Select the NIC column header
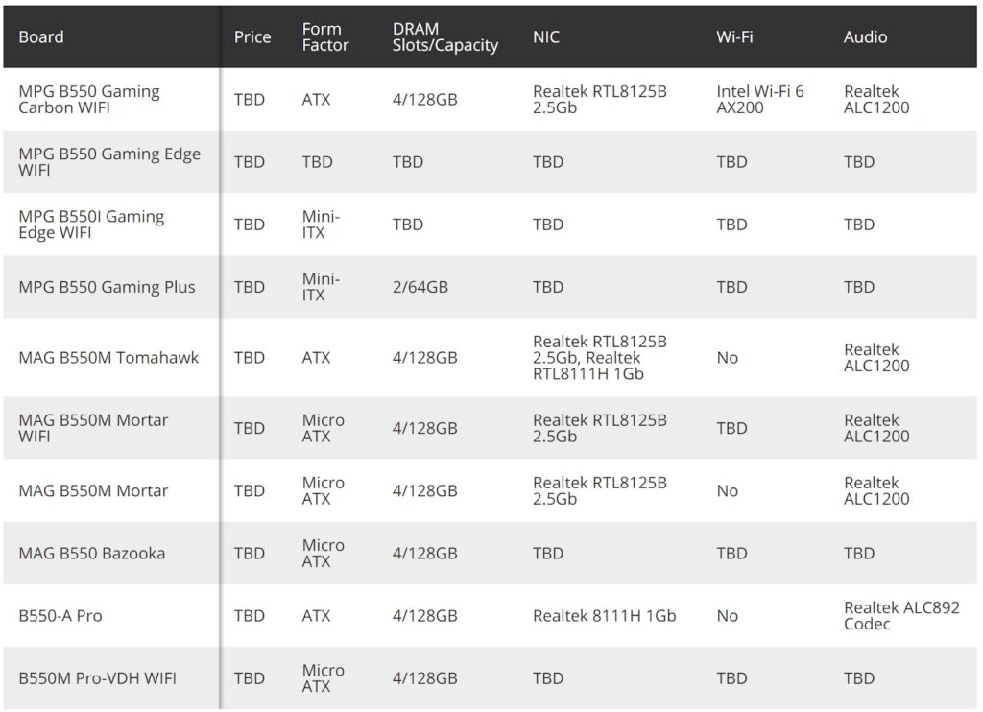This screenshot has width=983, height=712. coord(546,37)
